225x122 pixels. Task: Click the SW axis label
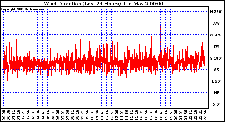(217, 47)
